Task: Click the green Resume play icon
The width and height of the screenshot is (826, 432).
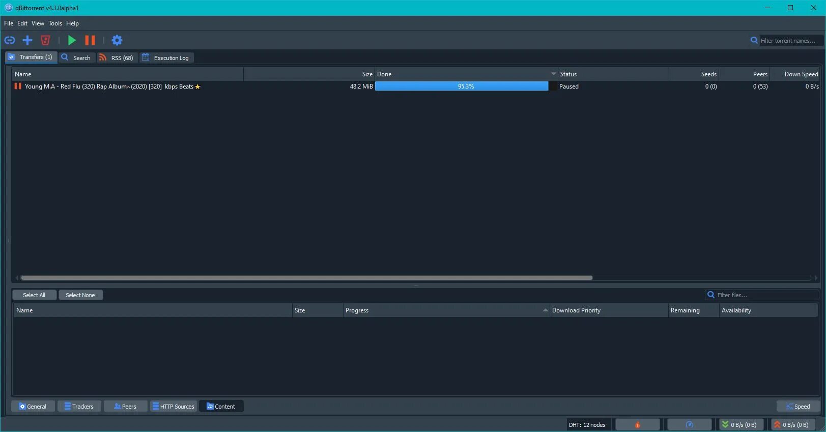Action: pyautogui.click(x=72, y=40)
